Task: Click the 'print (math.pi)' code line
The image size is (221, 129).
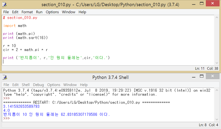Action: tap(19, 34)
